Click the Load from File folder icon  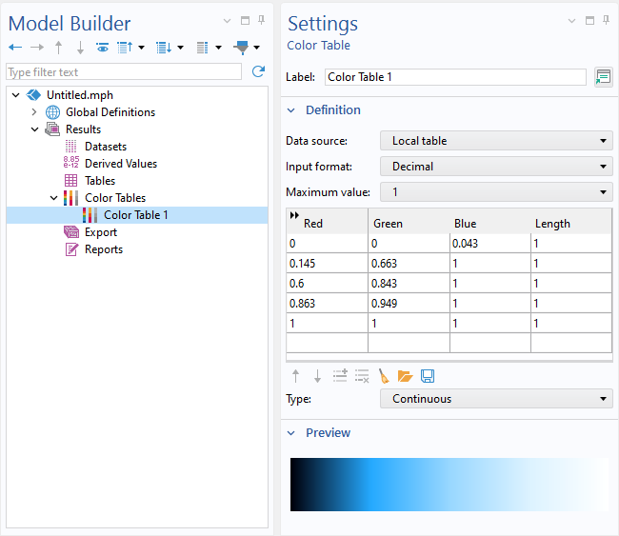405,376
